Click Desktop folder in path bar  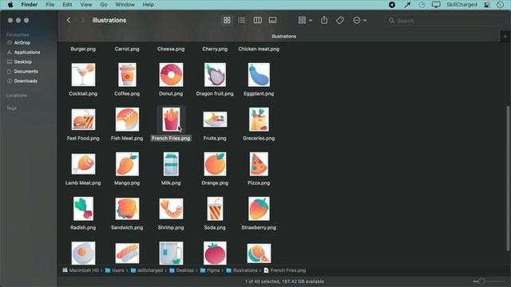pyautogui.click(x=182, y=270)
